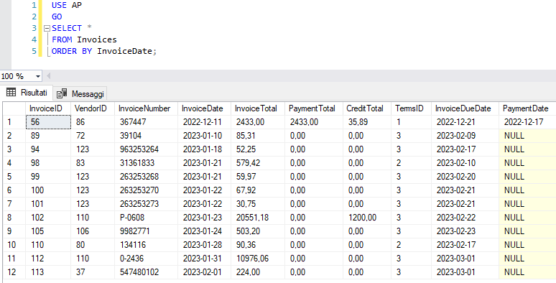The height and width of the screenshot is (283, 556).
Task: Click InvoiceDate in the ORDER BY clause
Action: pyautogui.click(x=124, y=51)
